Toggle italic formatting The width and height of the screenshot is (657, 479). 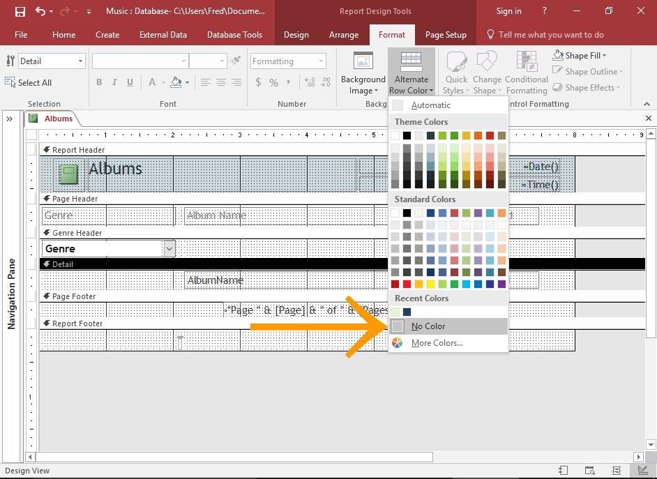[114, 82]
